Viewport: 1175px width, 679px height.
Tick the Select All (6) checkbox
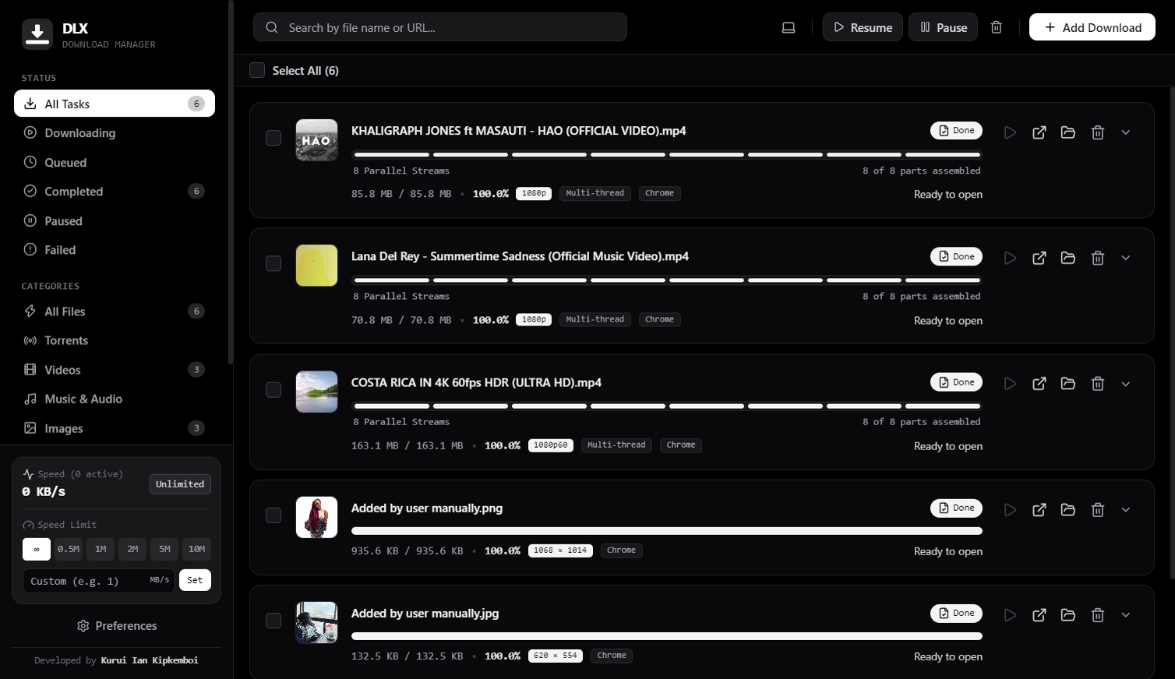(257, 70)
